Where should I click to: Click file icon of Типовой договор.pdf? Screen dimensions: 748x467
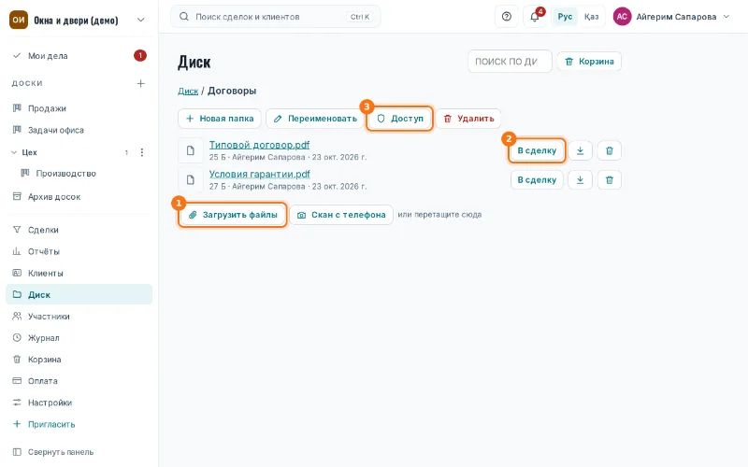191,150
